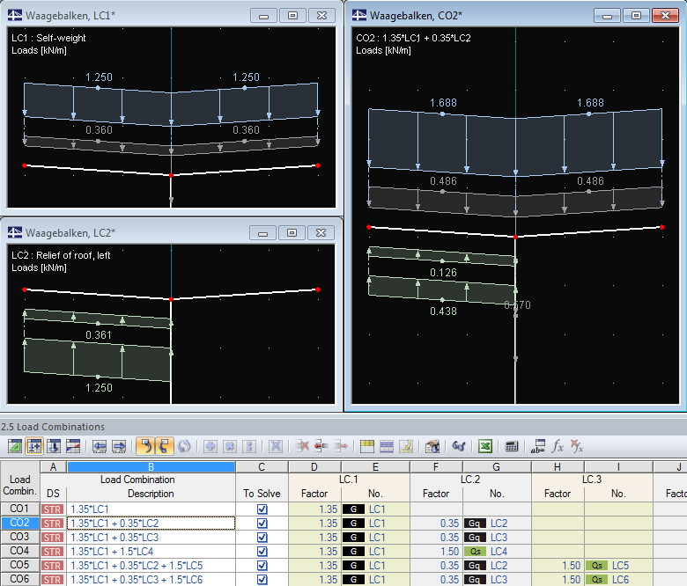Screen dimensions: 687x586
Task: Click the crossed-out fx icon
Action: (x=577, y=446)
